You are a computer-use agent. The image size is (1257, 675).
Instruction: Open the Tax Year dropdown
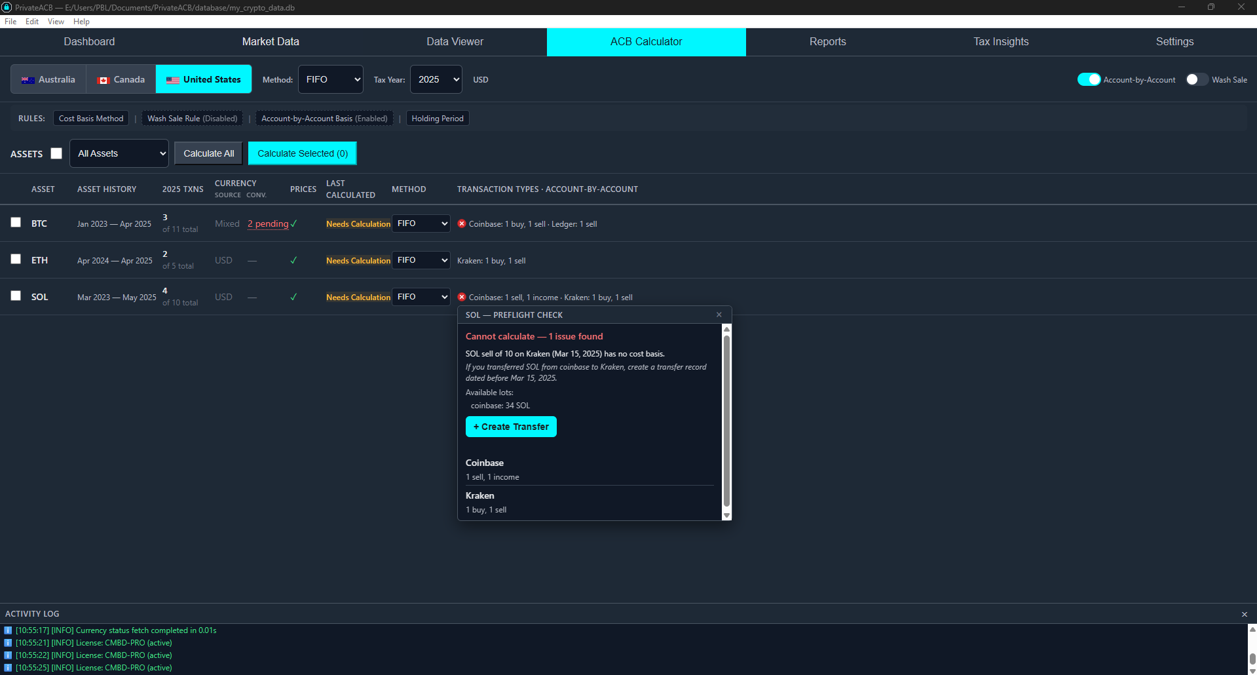pyautogui.click(x=436, y=79)
